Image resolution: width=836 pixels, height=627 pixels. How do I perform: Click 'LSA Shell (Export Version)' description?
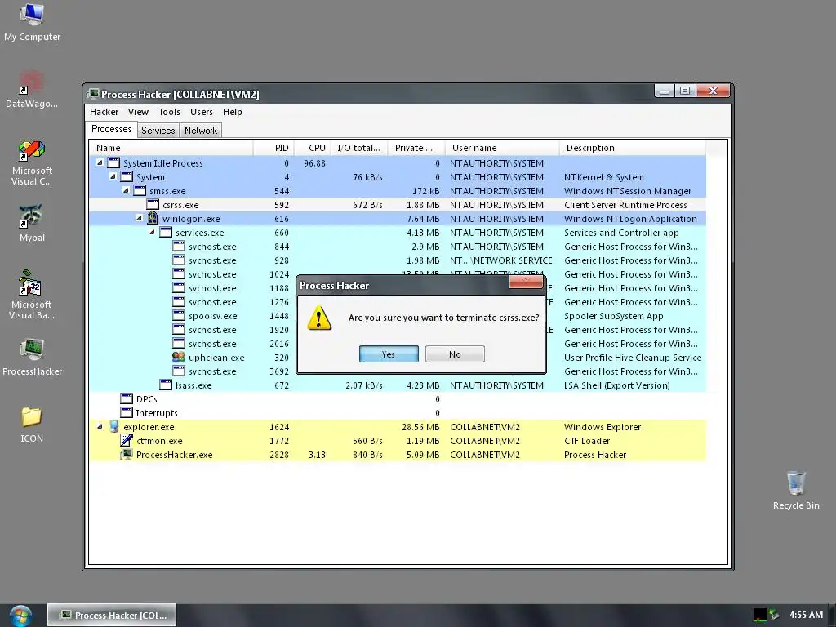[x=617, y=385]
